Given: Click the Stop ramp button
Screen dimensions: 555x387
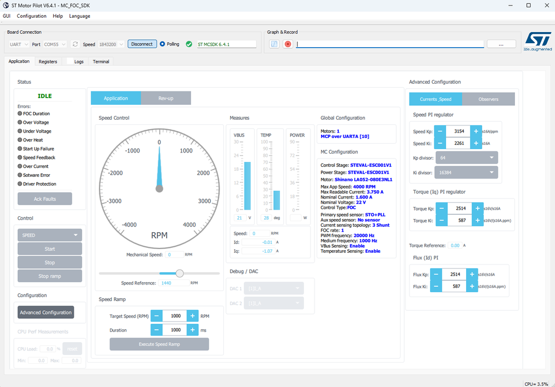Looking at the screenshot, I should 50,276.
